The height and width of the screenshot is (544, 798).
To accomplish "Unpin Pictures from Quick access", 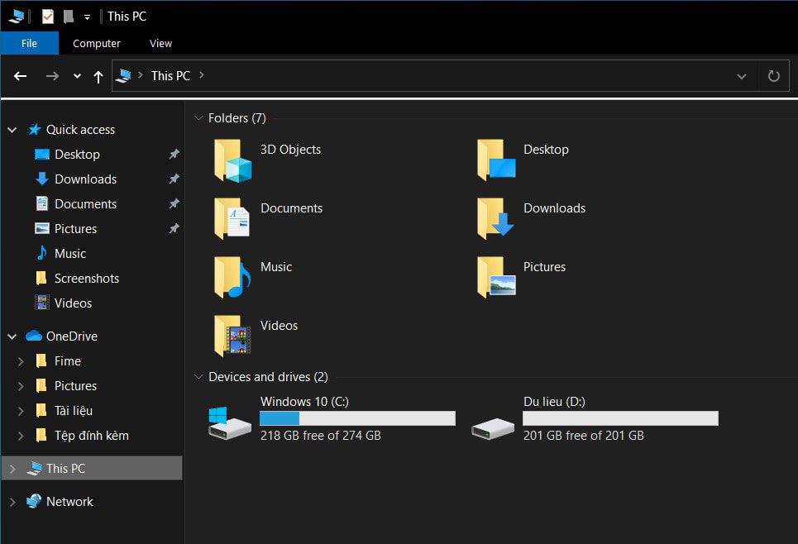I will pyautogui.click(x=174, y=228).
